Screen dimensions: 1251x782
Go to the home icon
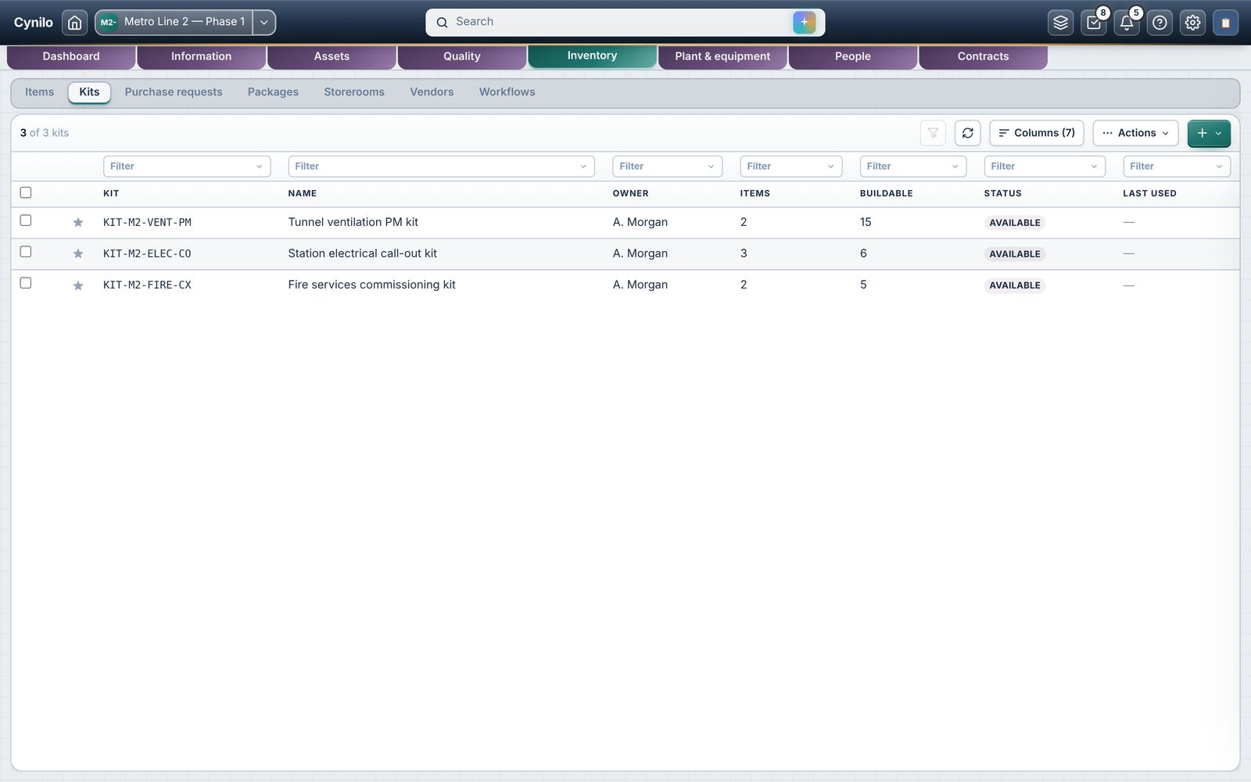click(74, 23)
